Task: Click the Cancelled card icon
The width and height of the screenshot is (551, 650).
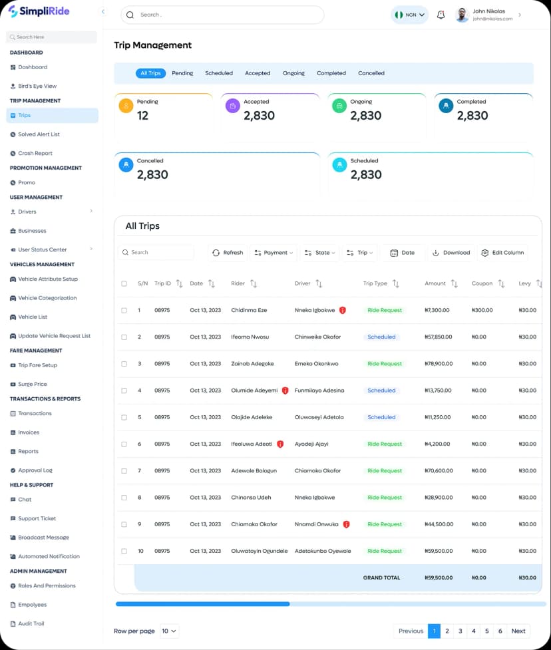Action: coord(126,164)
